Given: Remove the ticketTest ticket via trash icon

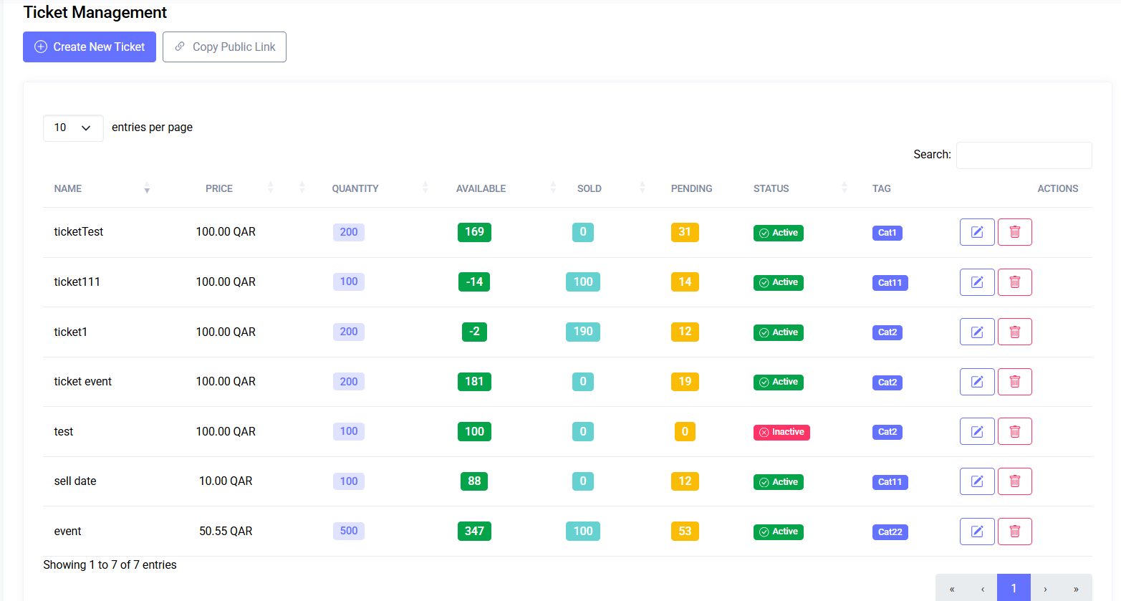Looking at the screenshot, I should [x=1014, y=232].
